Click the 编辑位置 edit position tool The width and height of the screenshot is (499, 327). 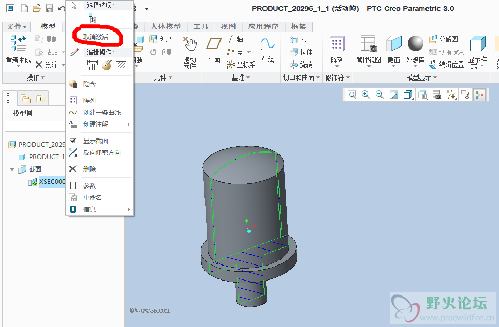pos(447,65)
